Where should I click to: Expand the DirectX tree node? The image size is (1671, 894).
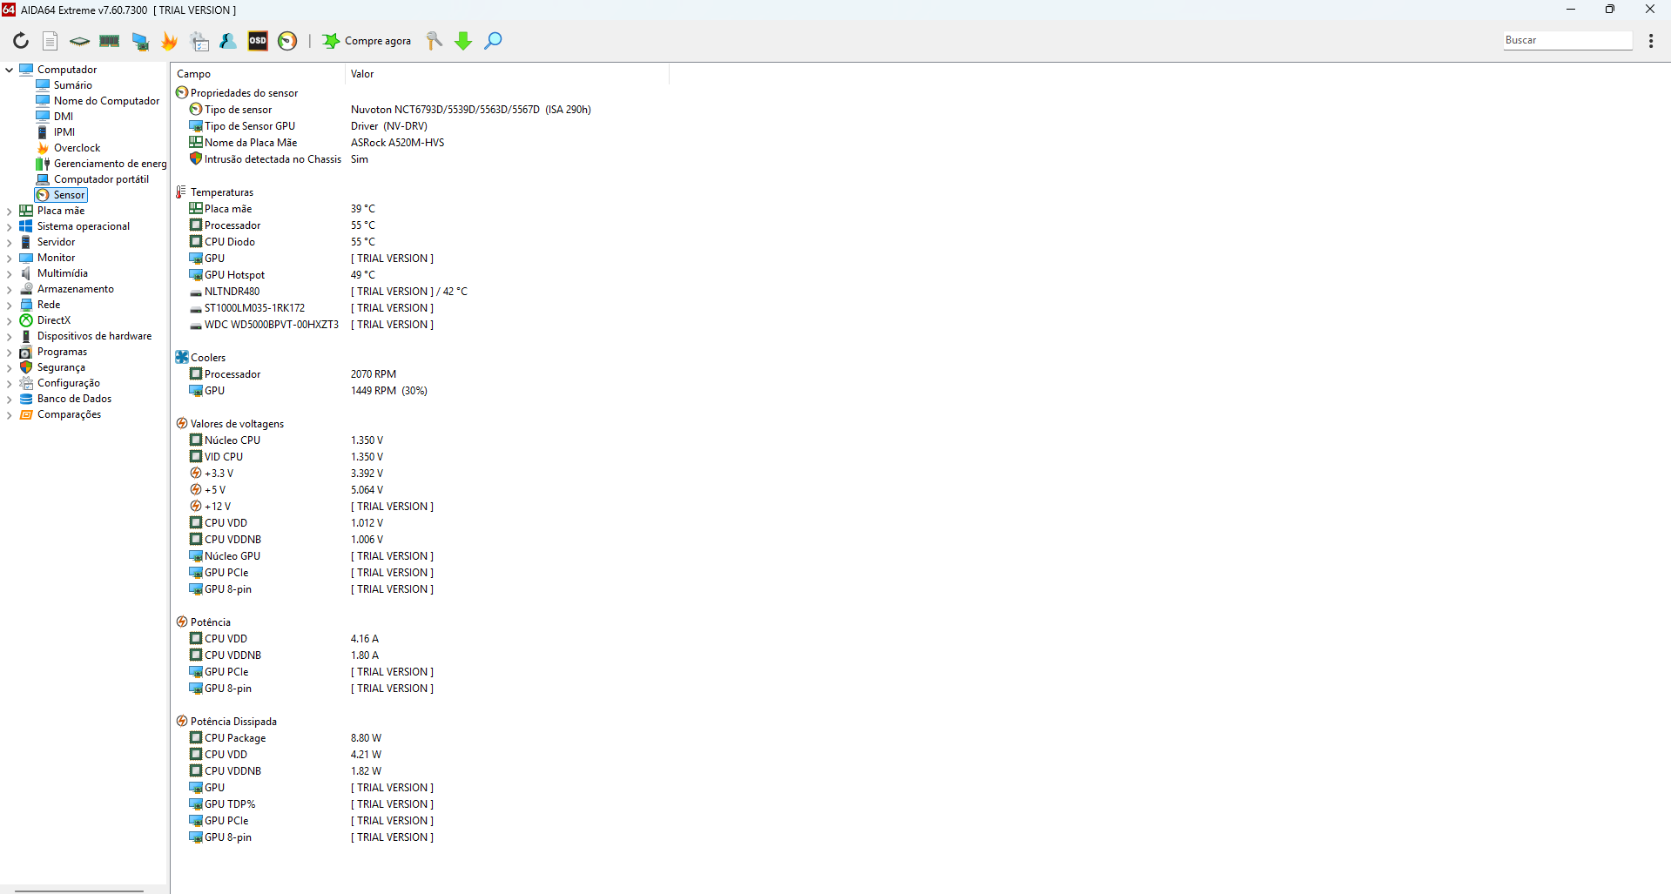9,320
